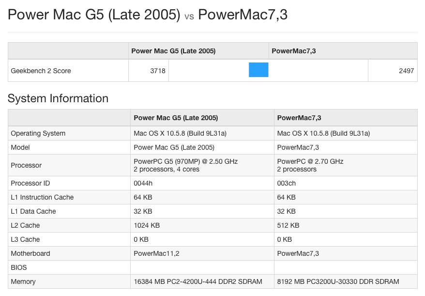This screenshot has height=296, width=425.
Task: Click the 'Operating System' row label
Action: 38,134
